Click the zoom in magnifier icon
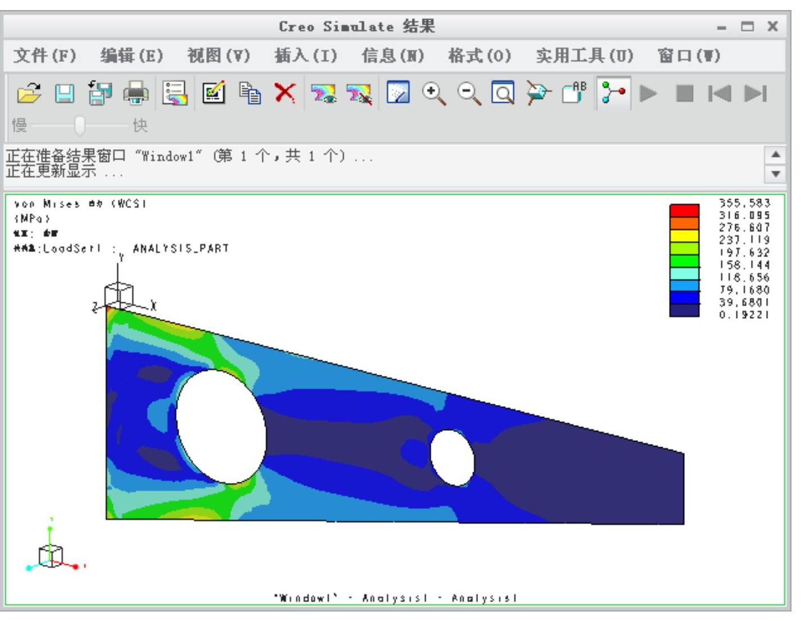801x621 pixels. pos(434,94)
